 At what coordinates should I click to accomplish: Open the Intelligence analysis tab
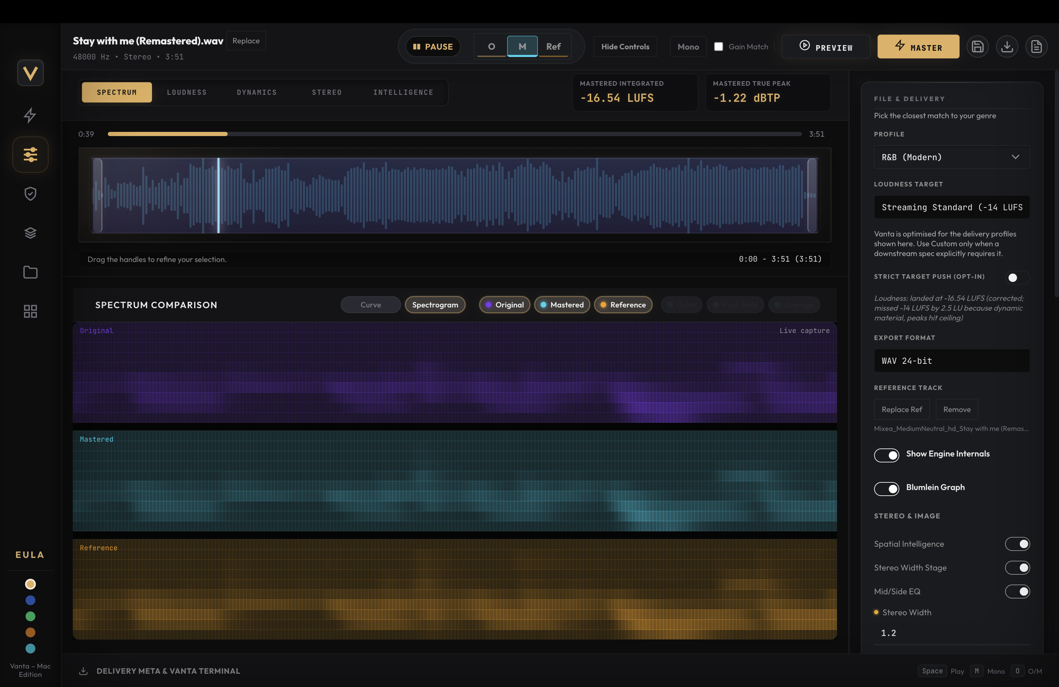[403, 92]
